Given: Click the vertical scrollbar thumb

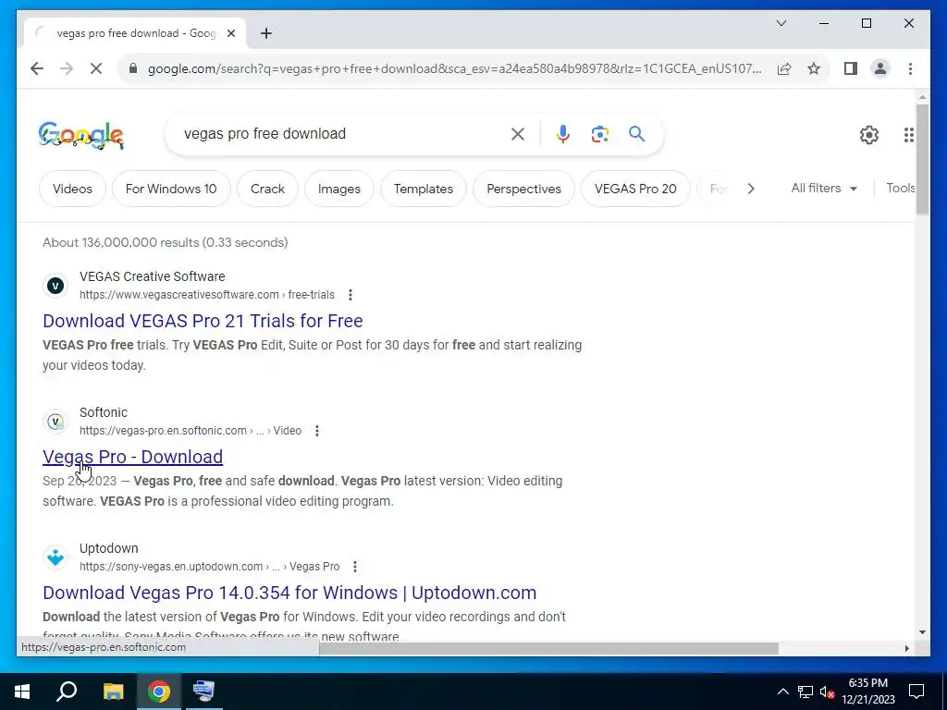Looking at the screenshot, I should point(922,159).
